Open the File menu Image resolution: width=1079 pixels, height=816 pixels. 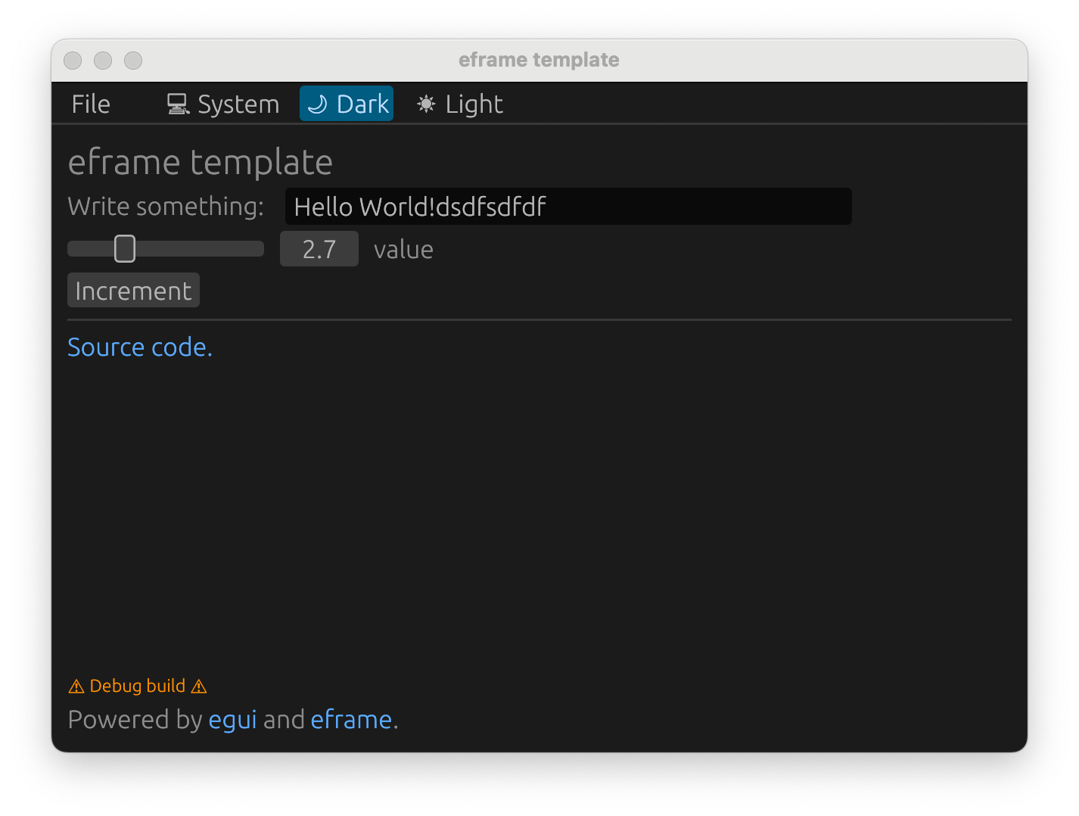[x=91, y=104]
